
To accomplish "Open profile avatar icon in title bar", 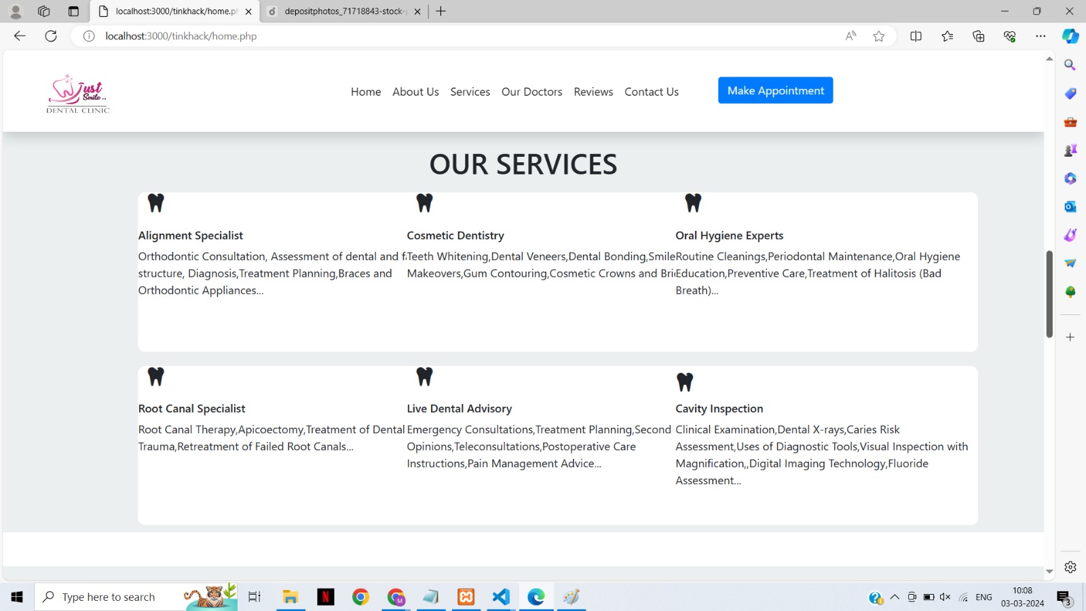I will tap(16, 12).
